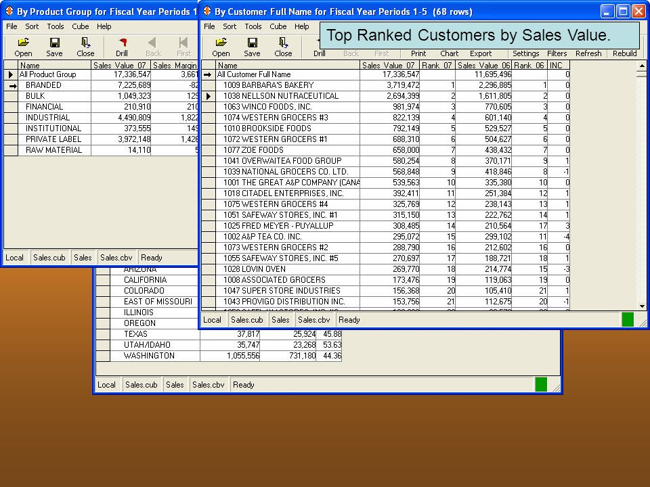The width and height of the screenshot is (650, 487).
Task: Select row 1047 SUPER STORE INDUSTRIES
Action: (x=385, y=291)
